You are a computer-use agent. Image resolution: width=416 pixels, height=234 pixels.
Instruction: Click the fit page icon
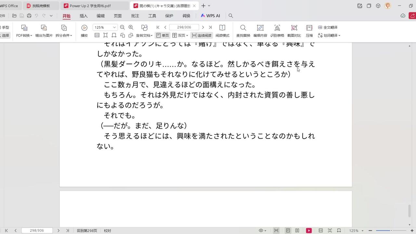(x=106, y=35)
